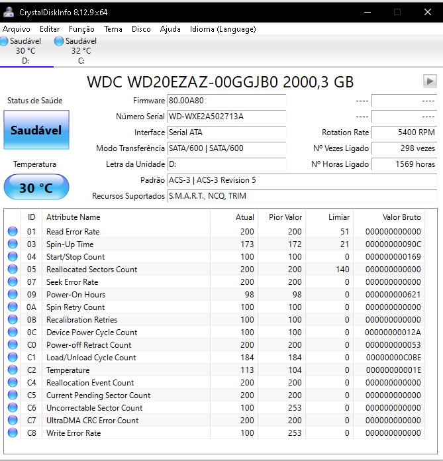Open the Disco menu

[x=141, y=29]
